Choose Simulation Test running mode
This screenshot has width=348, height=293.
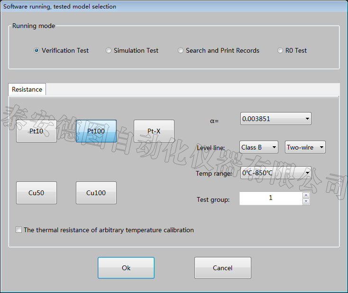(109, 50)
